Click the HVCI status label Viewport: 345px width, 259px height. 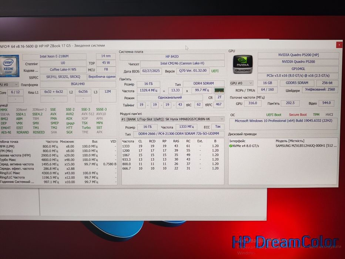[x=329, y=115]
